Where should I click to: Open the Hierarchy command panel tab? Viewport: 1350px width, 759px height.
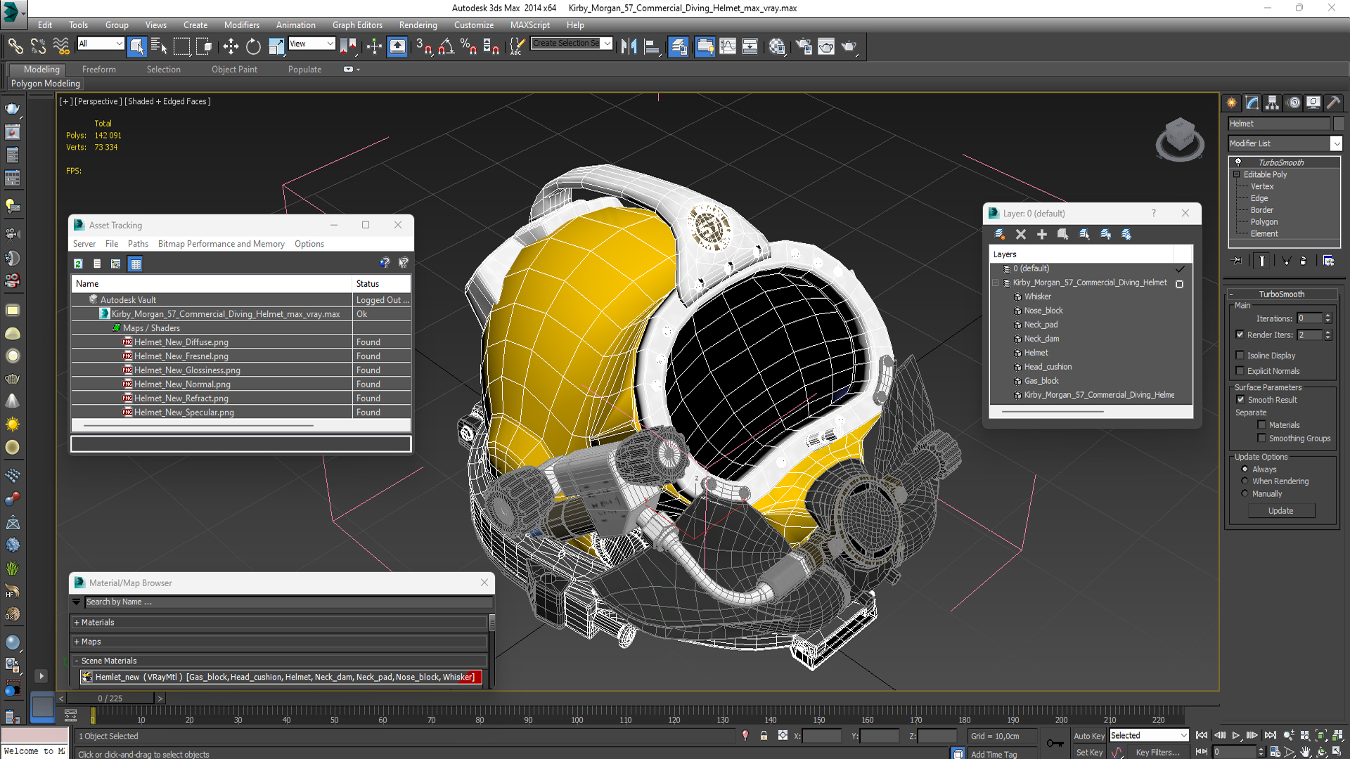[1272, 103]
